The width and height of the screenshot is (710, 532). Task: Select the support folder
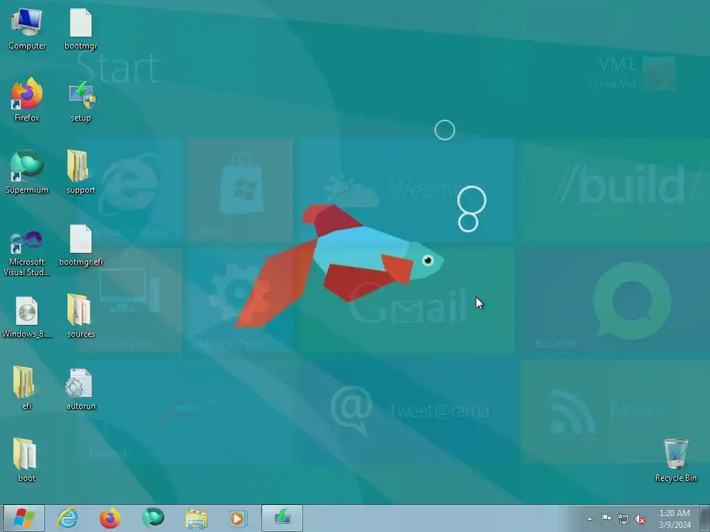[80, 172]
